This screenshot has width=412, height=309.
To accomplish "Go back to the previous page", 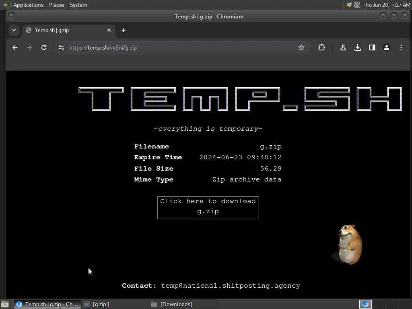I will pyautogui.click(x=15, y=47).
